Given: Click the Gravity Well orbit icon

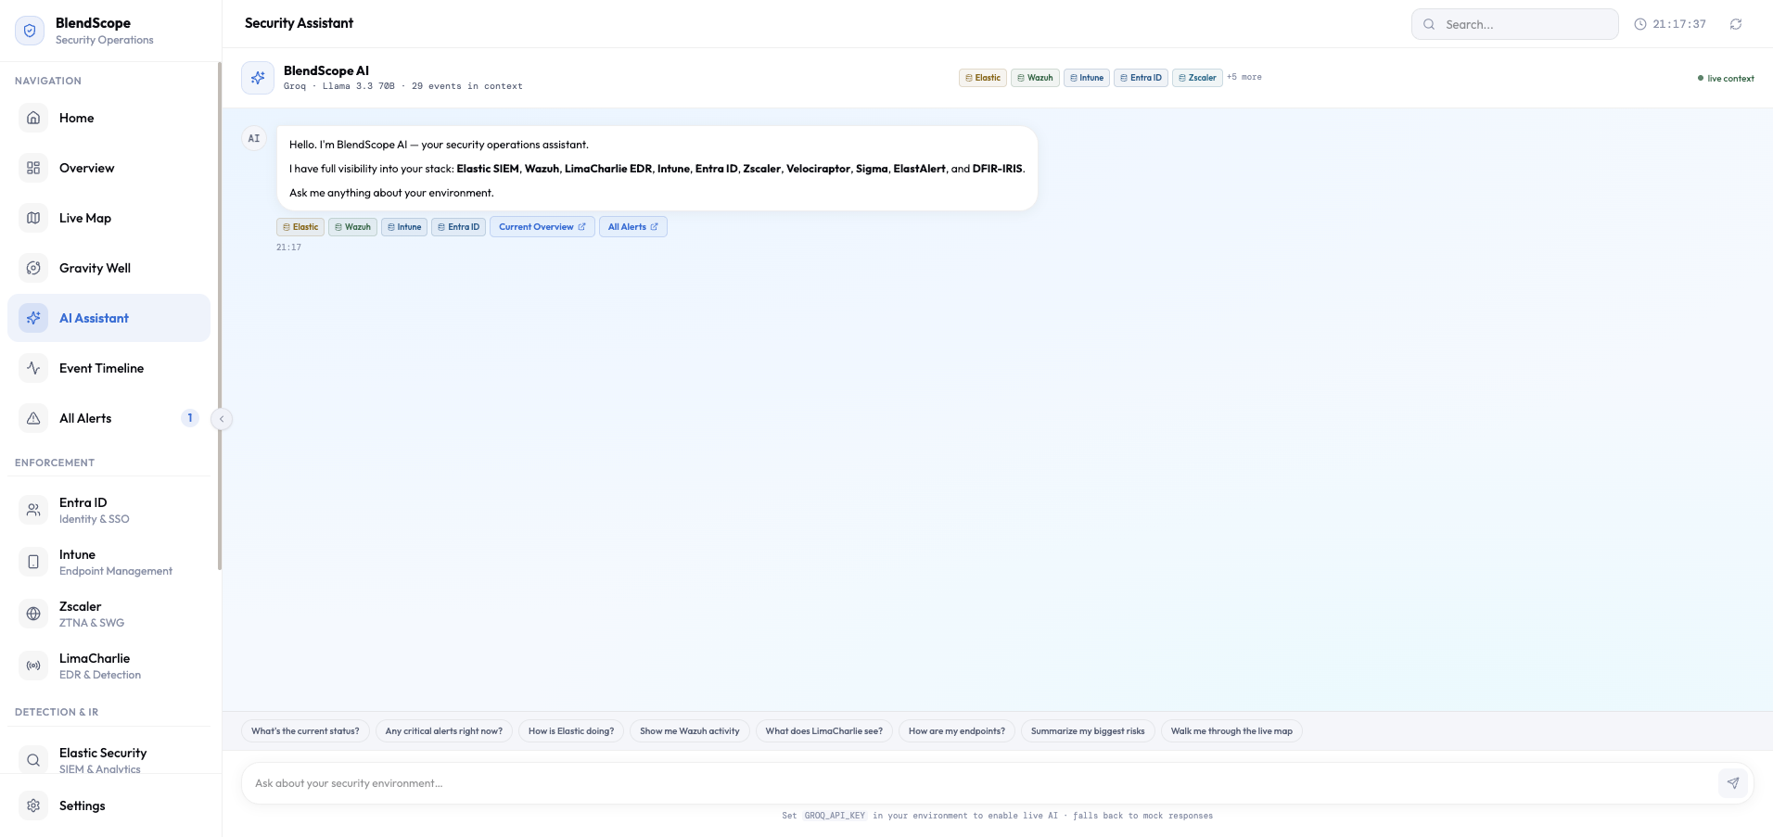Looking at the screenshot, I should tap(33, 268).
